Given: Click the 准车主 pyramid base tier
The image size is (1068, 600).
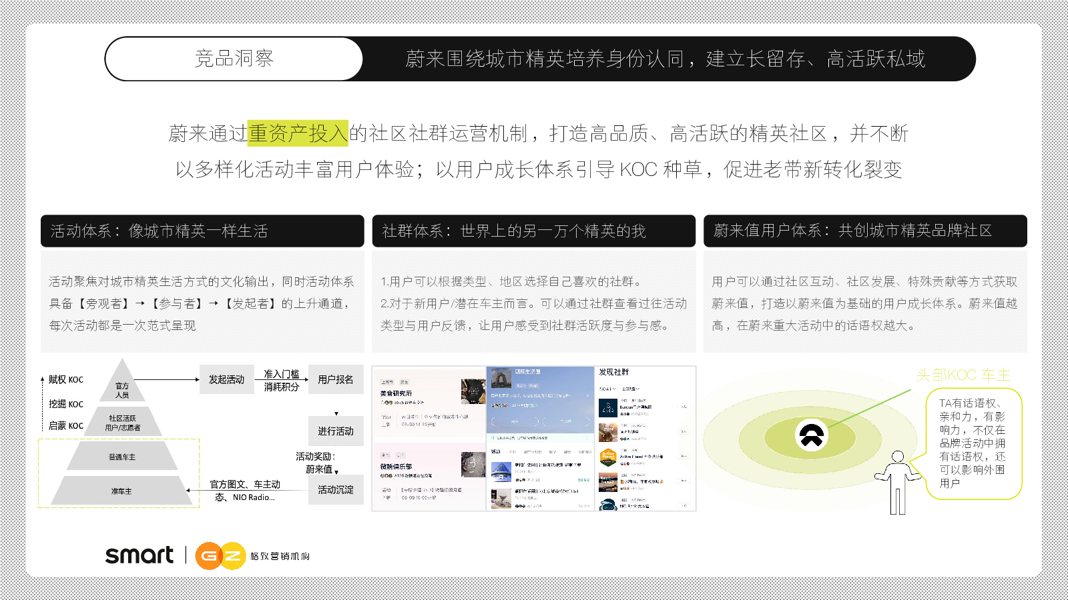Looking at the screenshot, I should (x=121, y=491).
